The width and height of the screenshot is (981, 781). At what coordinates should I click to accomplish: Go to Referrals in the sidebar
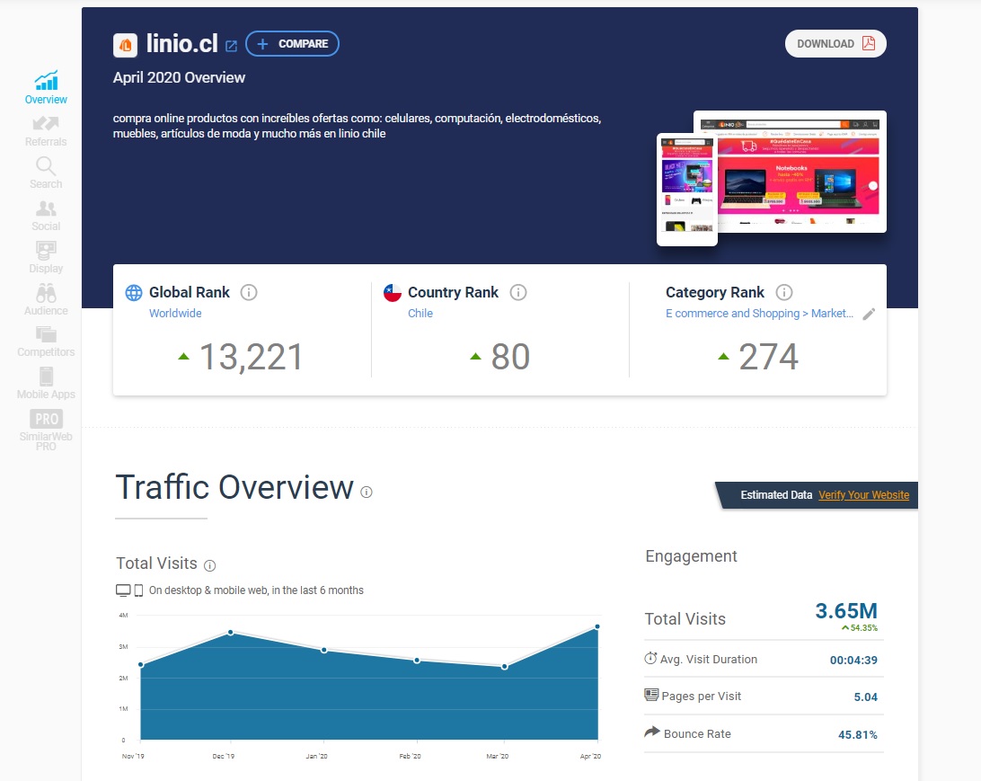click(x=46, y=131)
